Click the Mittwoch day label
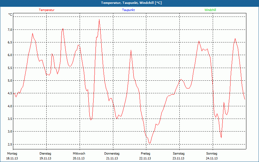The width and height of the screenshot is (259, 162). [79, 154]
